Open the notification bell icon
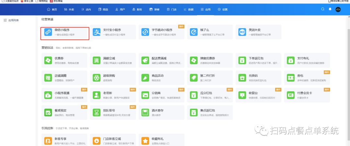This screenshot has width=350, height=146. pos(330,9)
